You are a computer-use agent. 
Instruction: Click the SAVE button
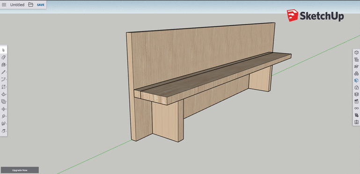click(x=41, y=5)
